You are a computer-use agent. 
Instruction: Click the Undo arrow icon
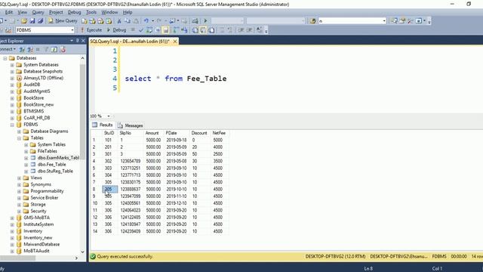[x=146, y=20]
